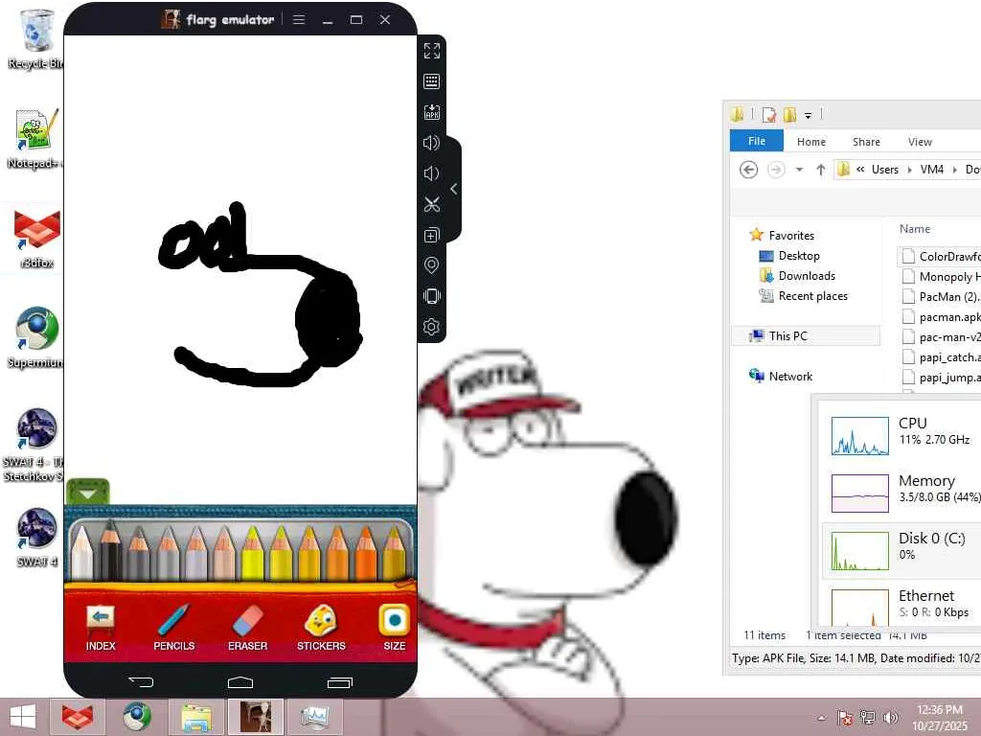
Task: Collapse the emulator side toolbar
Action: tap(454, 189)
